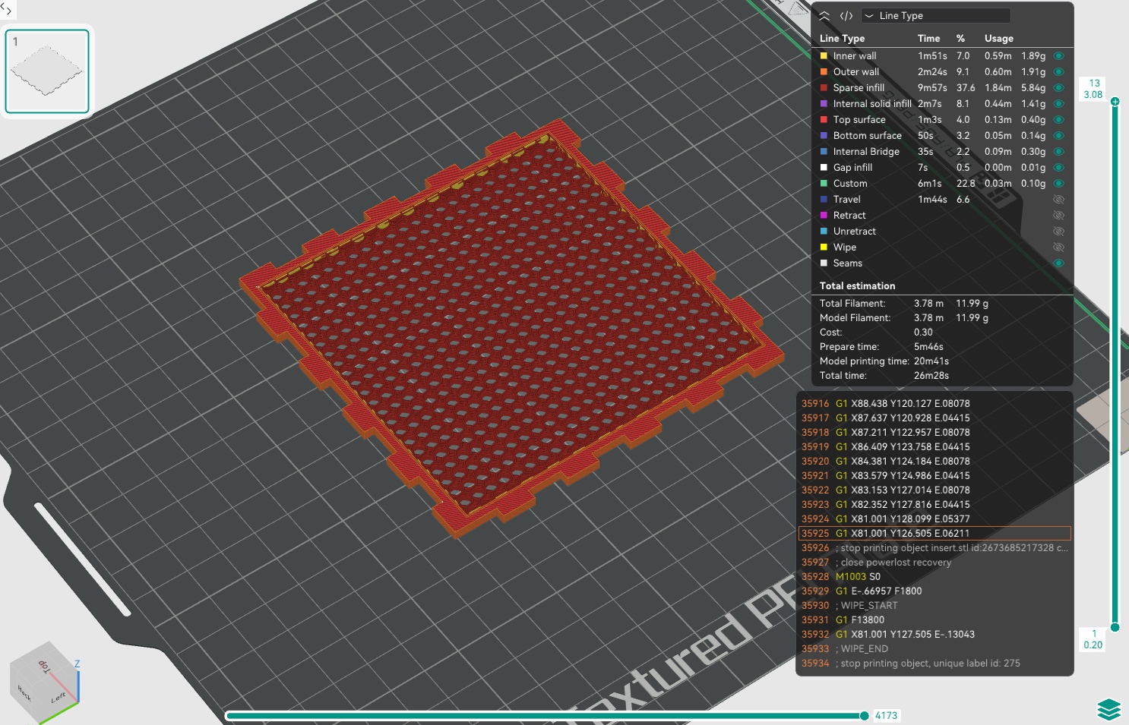
Task: Click the Custom green color swatch
Action: coord(824,184)
